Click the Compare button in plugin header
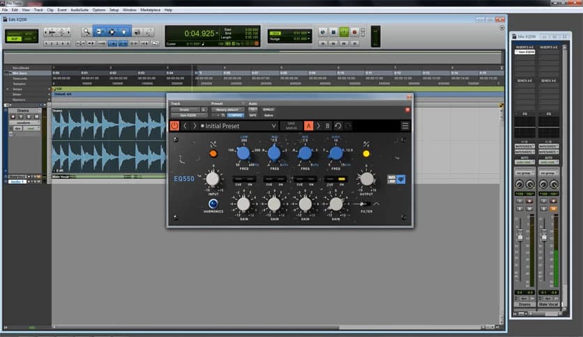 click(235, 116)
